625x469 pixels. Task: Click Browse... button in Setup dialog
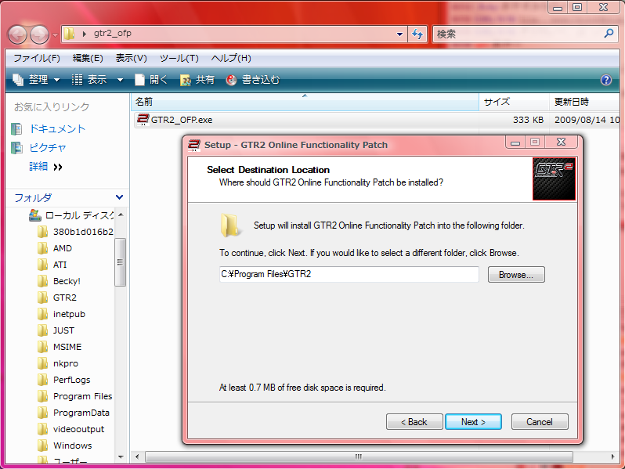[516, 275]
